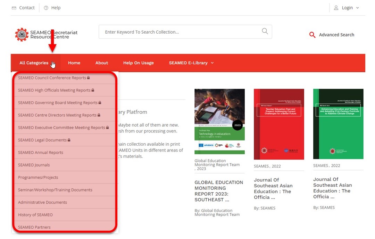
Task: Select SEAMEO Annual Reports category
Action: (41, 152)
